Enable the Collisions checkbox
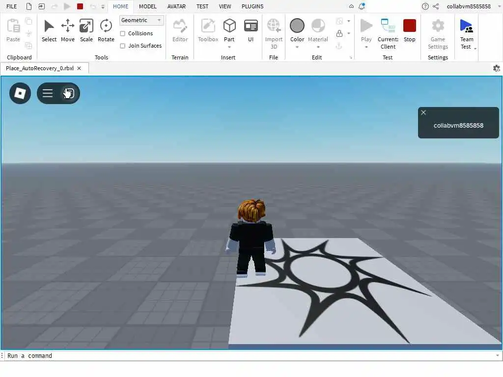 pos(122,33)
